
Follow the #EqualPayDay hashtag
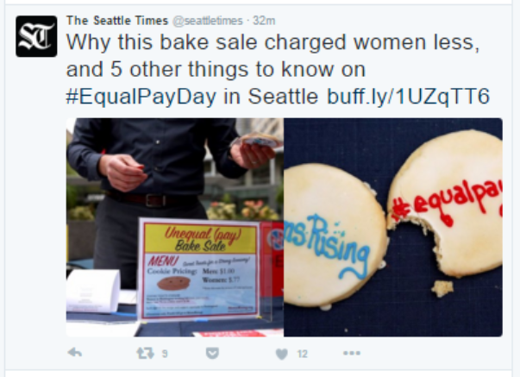141,97
